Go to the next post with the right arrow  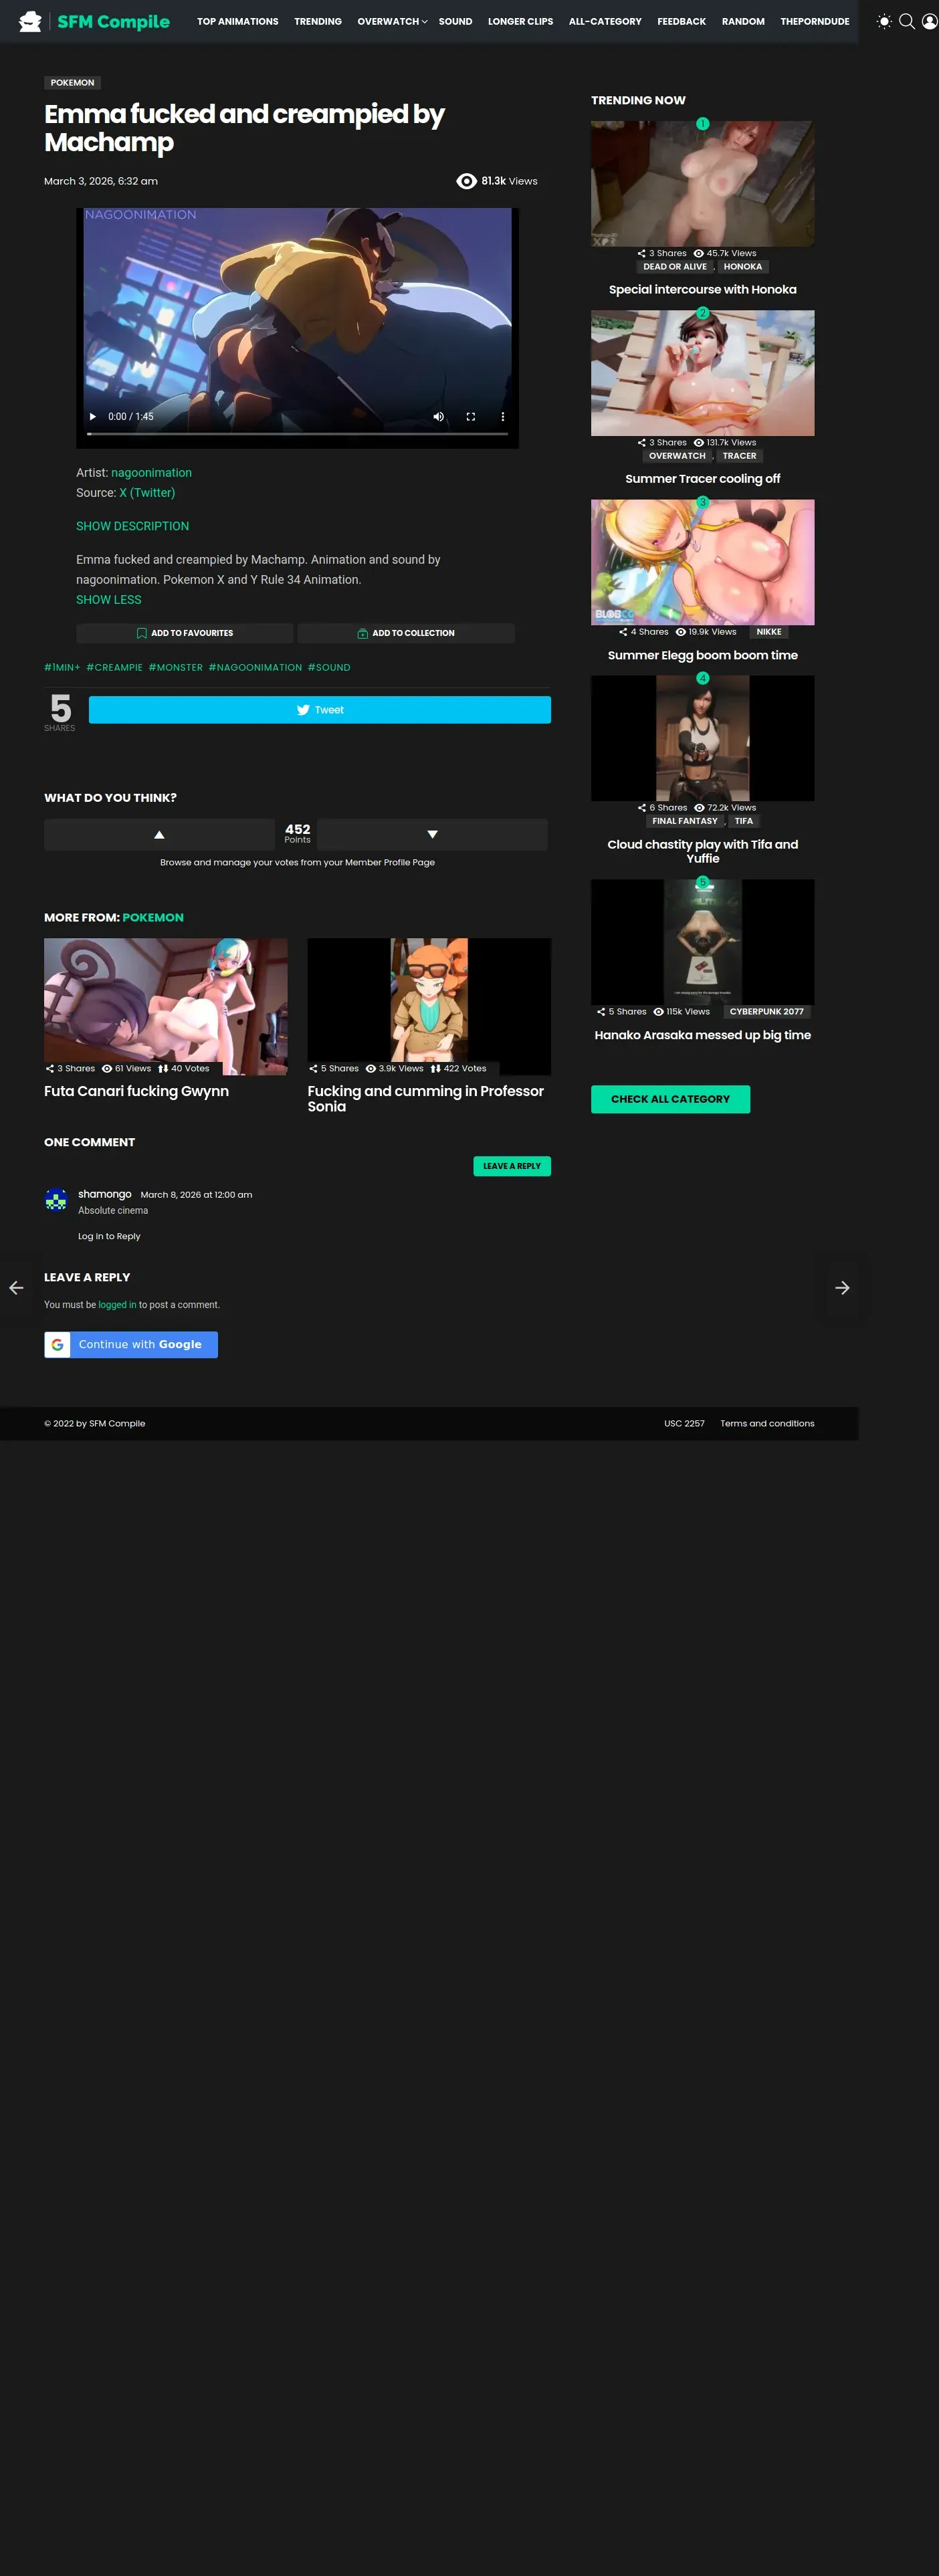tap(843, 1288)
